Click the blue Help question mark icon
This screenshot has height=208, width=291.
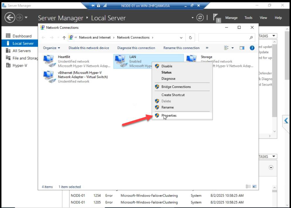(252, 48)
